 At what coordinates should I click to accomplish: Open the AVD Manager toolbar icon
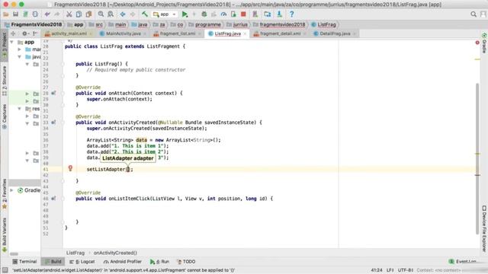pyautogui.click(x=255, y=14)
